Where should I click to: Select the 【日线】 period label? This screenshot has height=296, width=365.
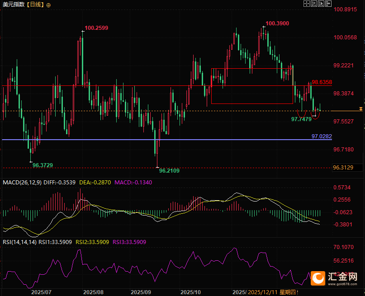point(35,5)
